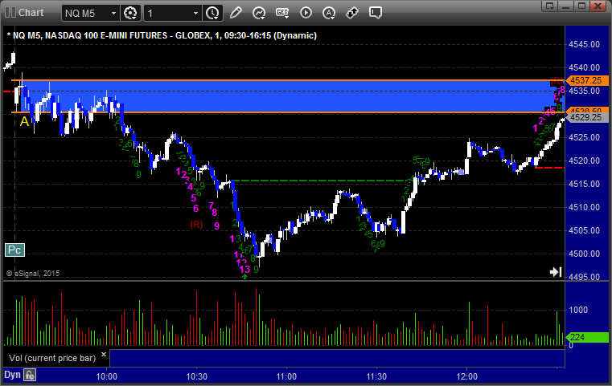Click the 4495.00 price axis label

click(584, 277)
